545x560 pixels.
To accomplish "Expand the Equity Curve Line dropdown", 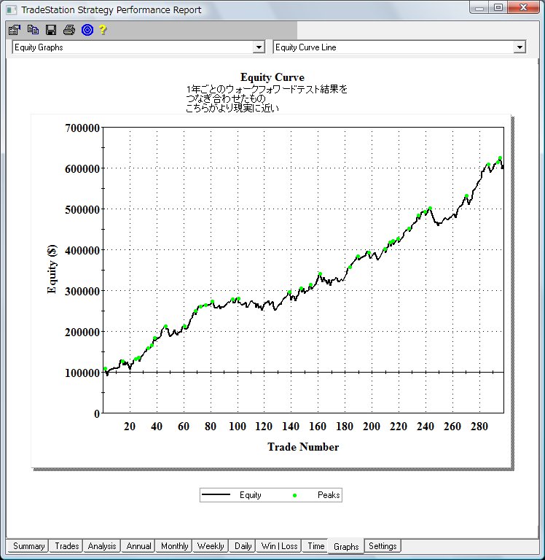I will coord(519,47).
